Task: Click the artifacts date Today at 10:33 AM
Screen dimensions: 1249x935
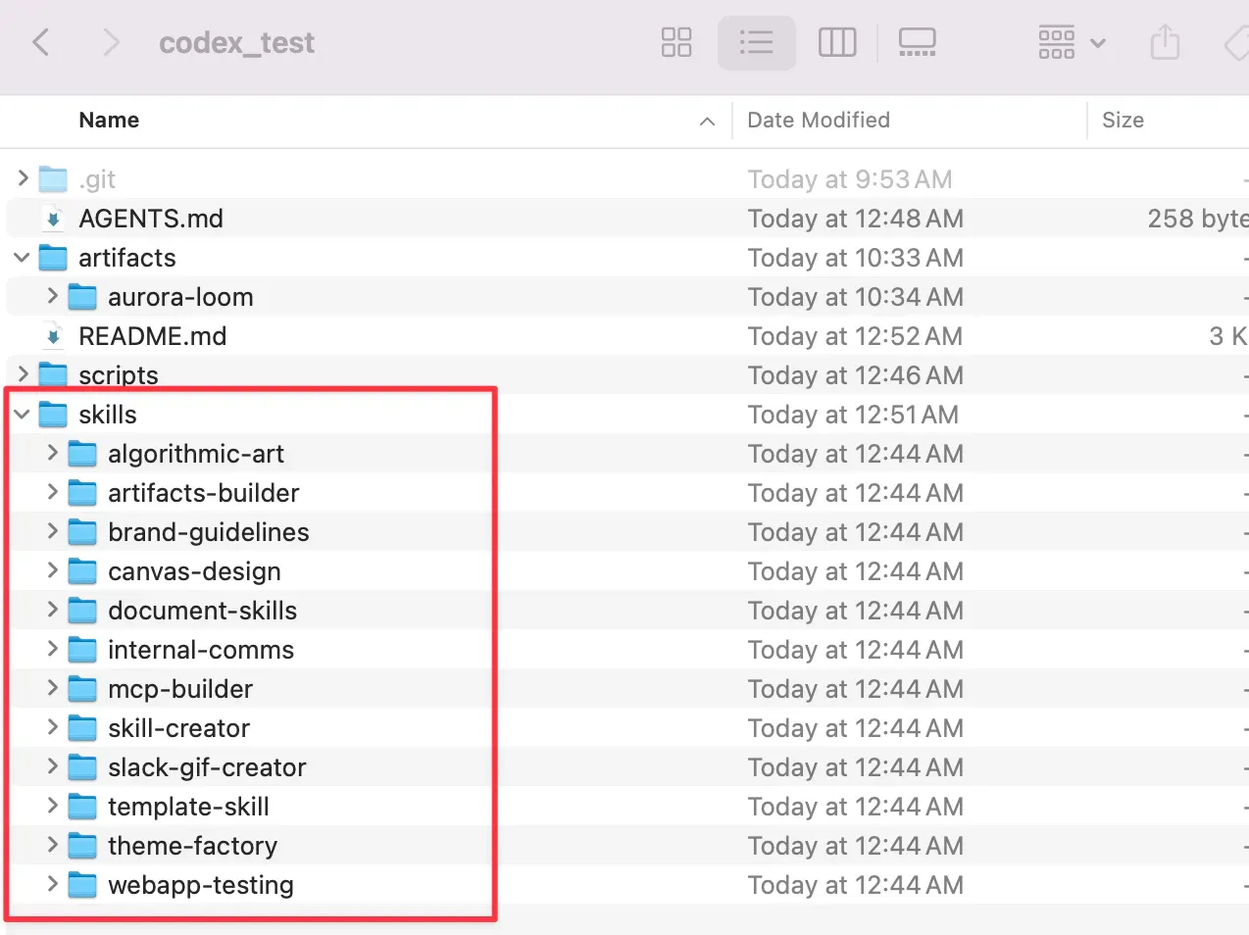Action: [x=856, y=258]
